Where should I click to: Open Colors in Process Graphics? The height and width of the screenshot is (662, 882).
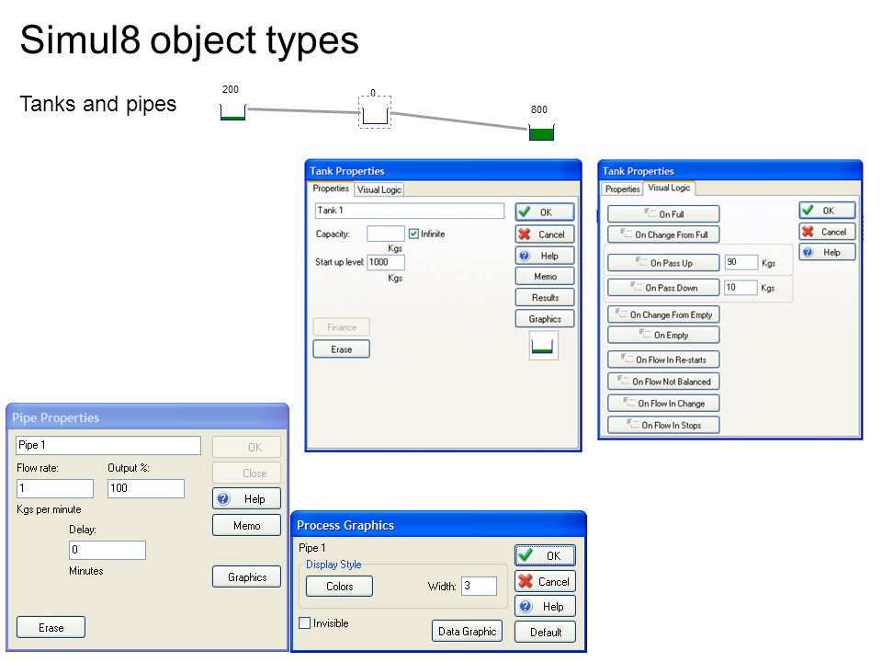coord(339,586)
